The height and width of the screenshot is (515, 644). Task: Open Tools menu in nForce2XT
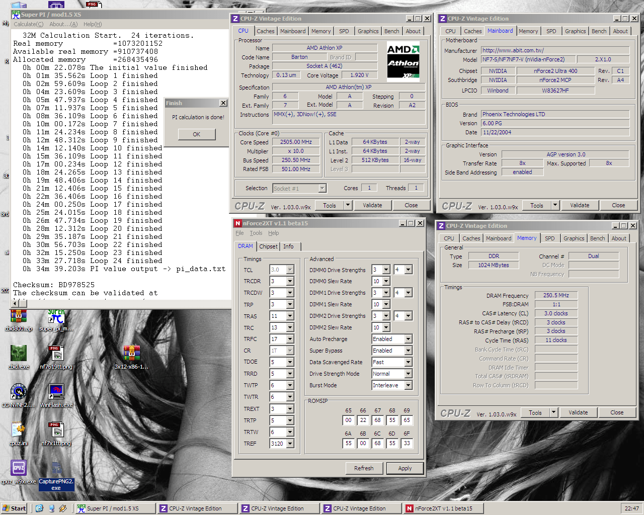[x=256, y=233]
